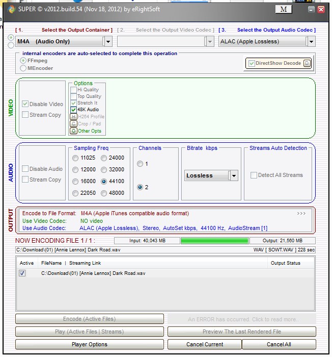The width and height of the screenshot is (332, 357).
Task: Minimize the SUPER window
Action: 311,10
